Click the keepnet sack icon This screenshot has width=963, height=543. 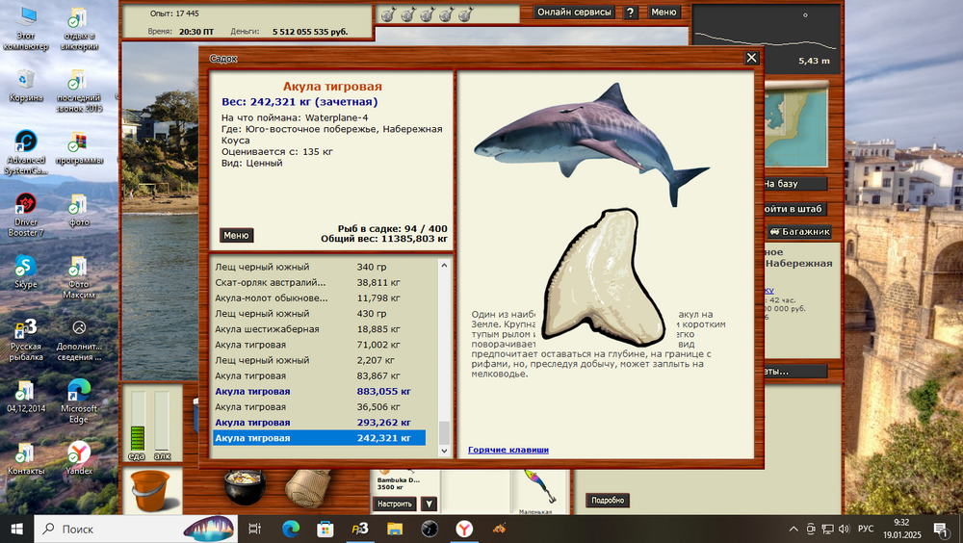click(309, 487)
